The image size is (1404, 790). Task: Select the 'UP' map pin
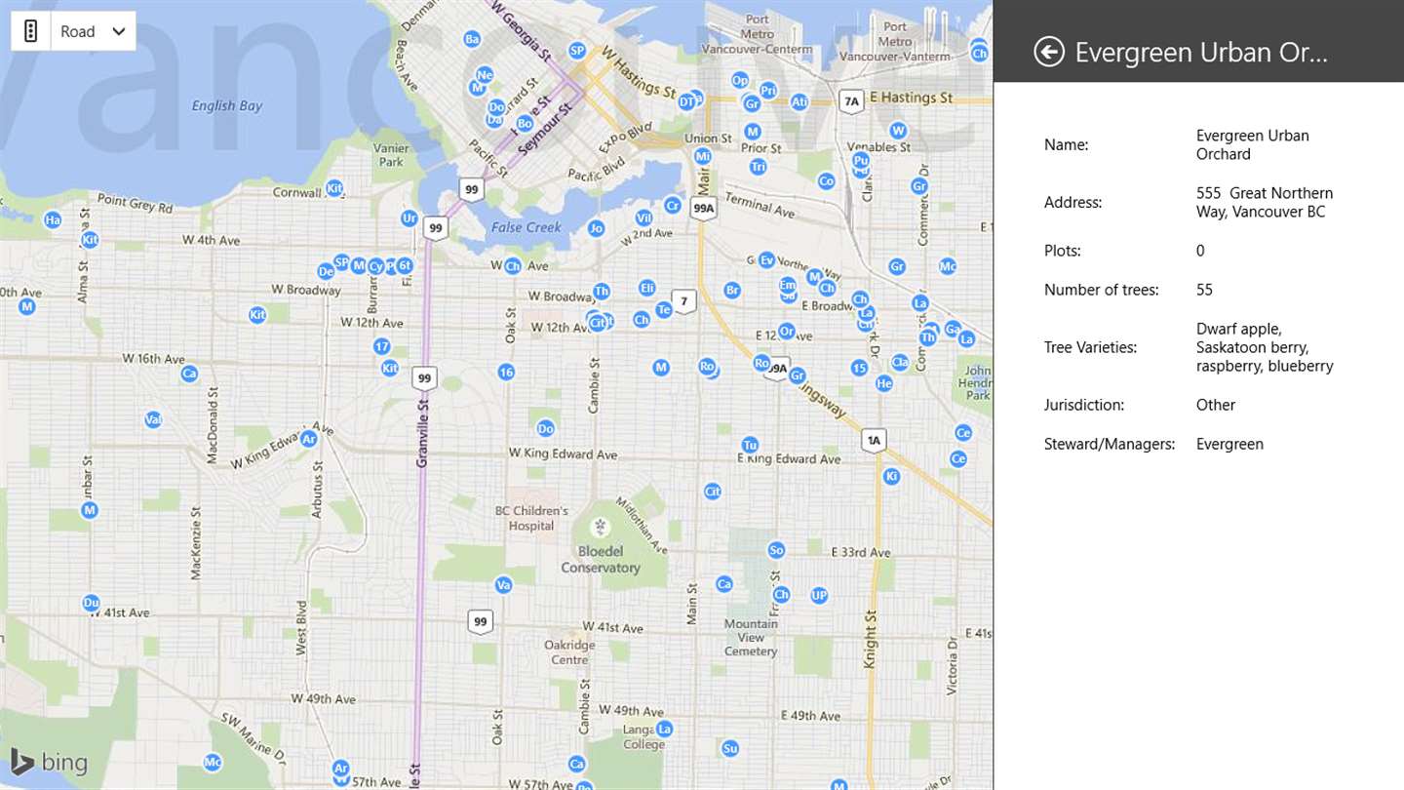[819, 595]
